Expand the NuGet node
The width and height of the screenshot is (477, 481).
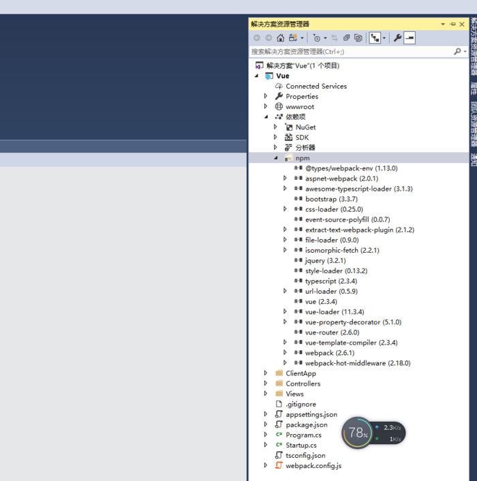pyautogui.click(x=275, y=127)
